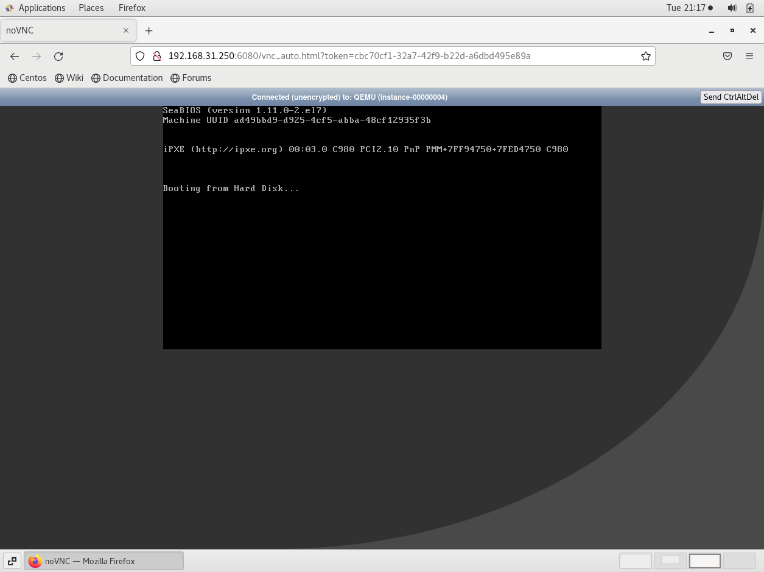Open the Centos bookmark
The height and width of the screenshot is (572, 764).
click(x=27, y=78)
